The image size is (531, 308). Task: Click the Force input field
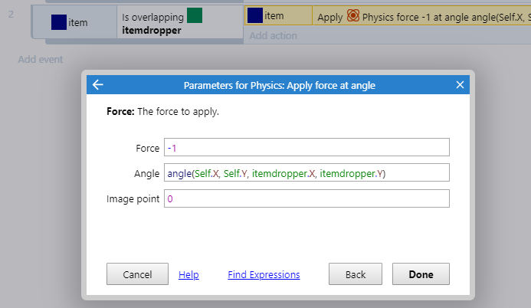point(306,147)
